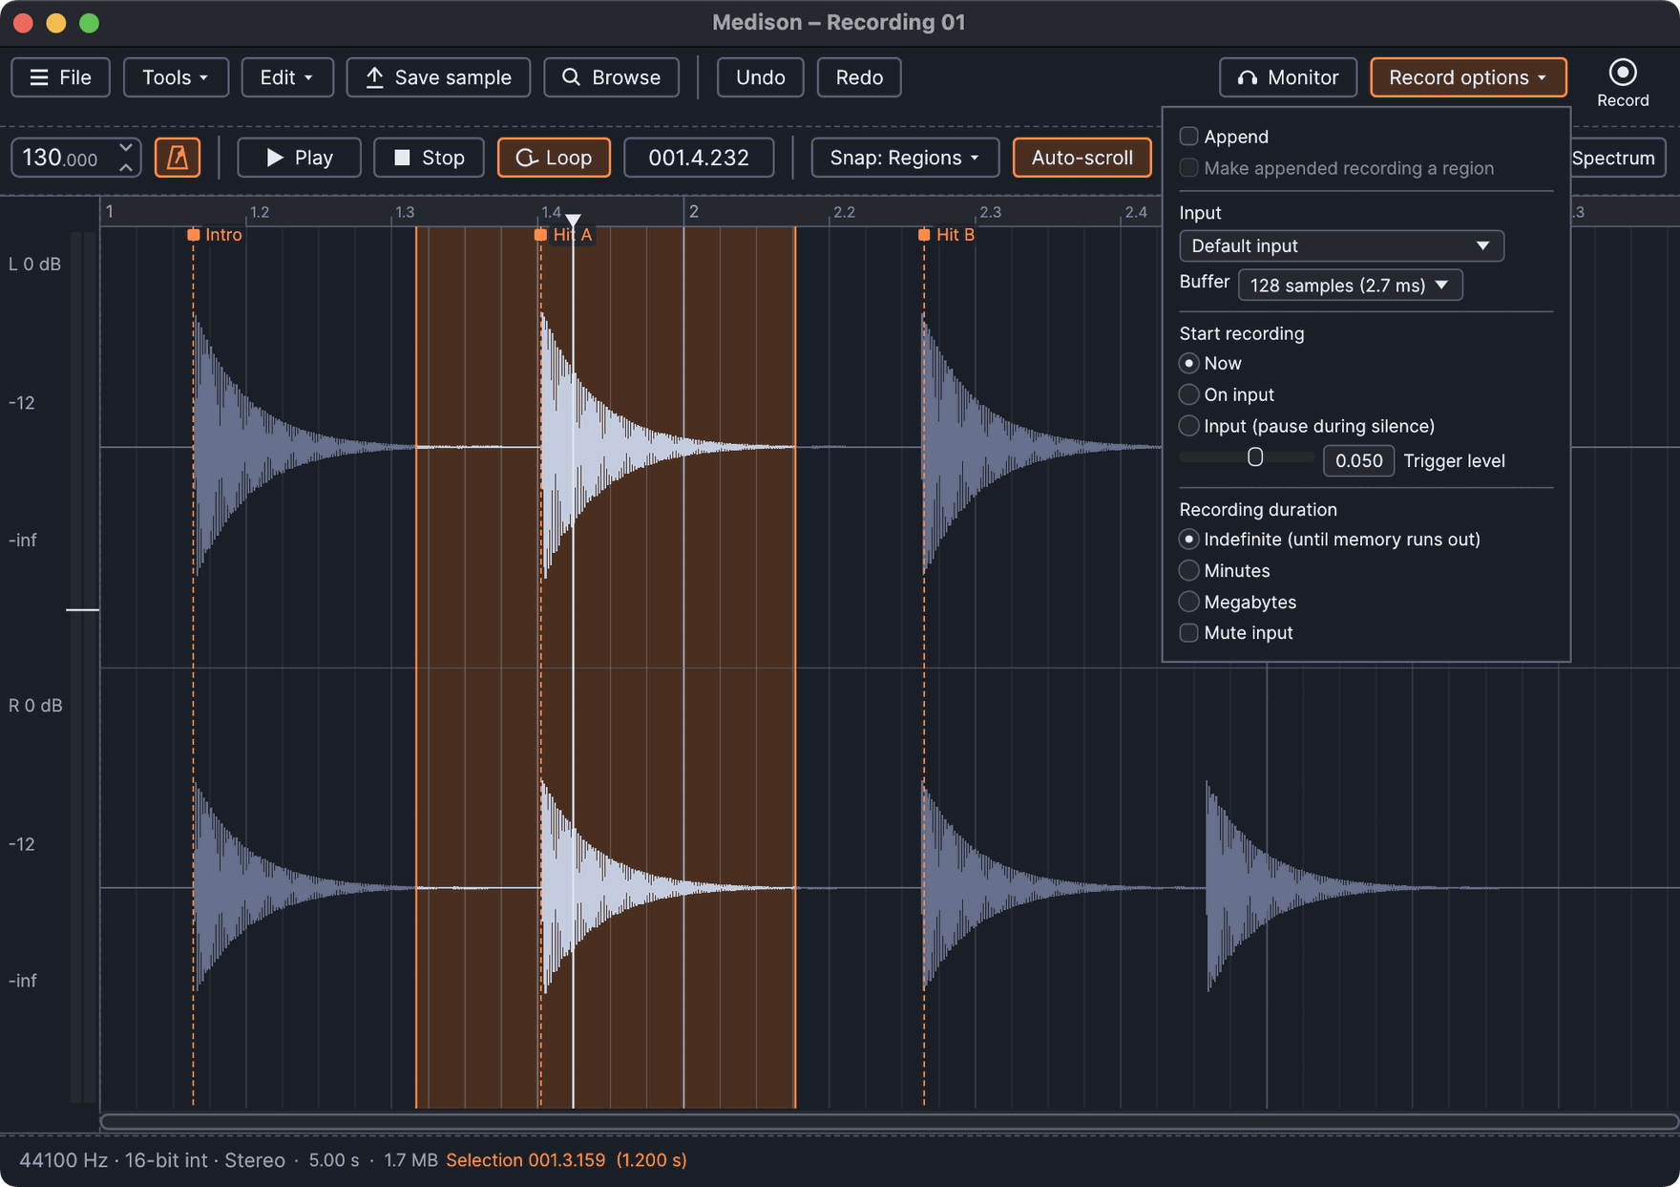Click the 44100 Hz status text

coord(63,1160)
